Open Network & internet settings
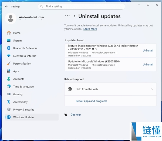 pyautogui.click(x=25, y=56)
